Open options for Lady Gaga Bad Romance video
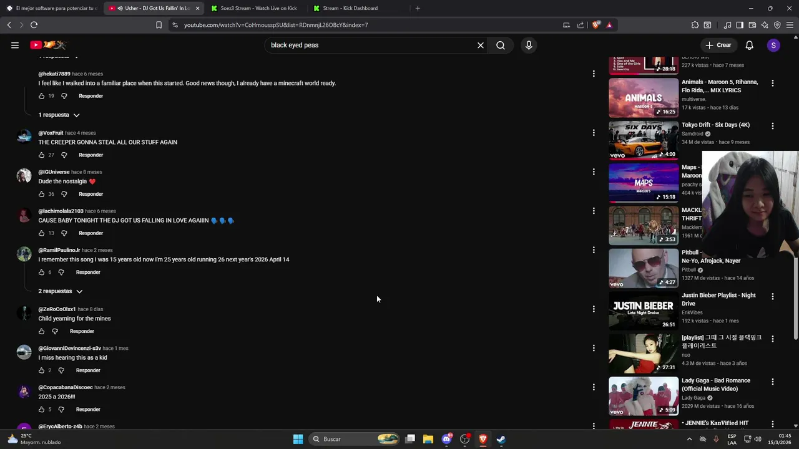 pyautogui.click(x=773, y=381)
